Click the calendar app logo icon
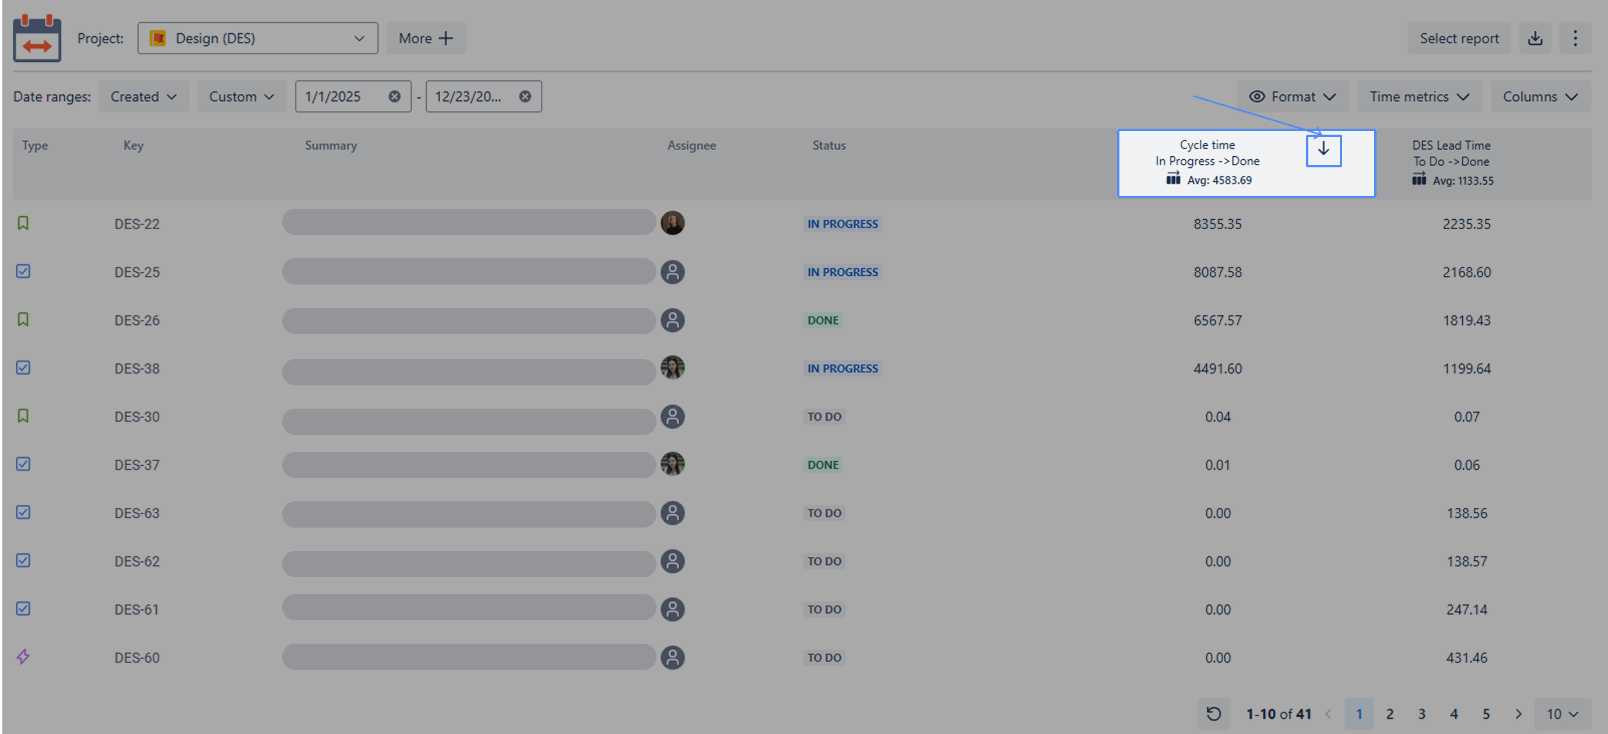The height and width of the screenshot is (734, 1608). 37,38
